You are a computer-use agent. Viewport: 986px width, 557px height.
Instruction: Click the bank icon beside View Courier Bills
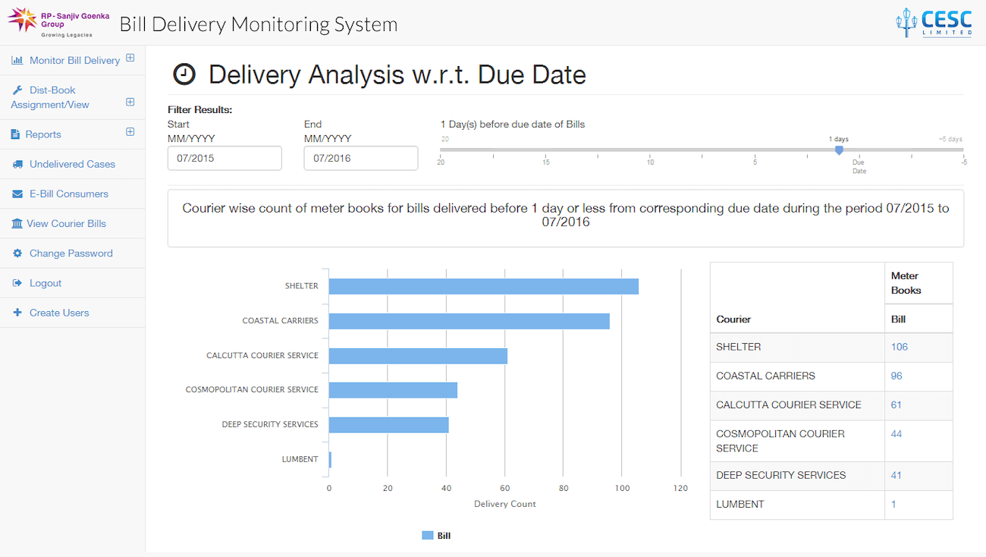point(17,224)
